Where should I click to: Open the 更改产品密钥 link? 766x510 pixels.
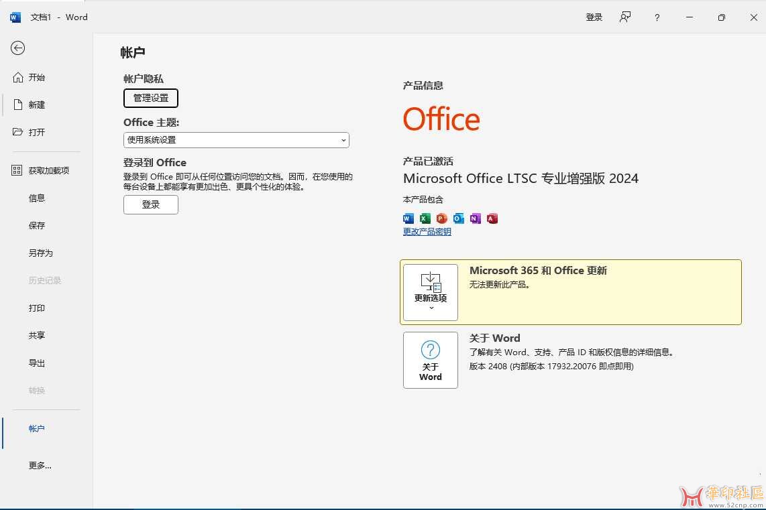[427, 231]
